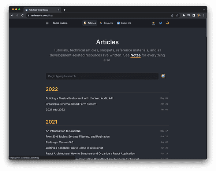Screen dimensions: 216x171
Task: Open the Twitter bird icon link
Action: click(160, 23)
